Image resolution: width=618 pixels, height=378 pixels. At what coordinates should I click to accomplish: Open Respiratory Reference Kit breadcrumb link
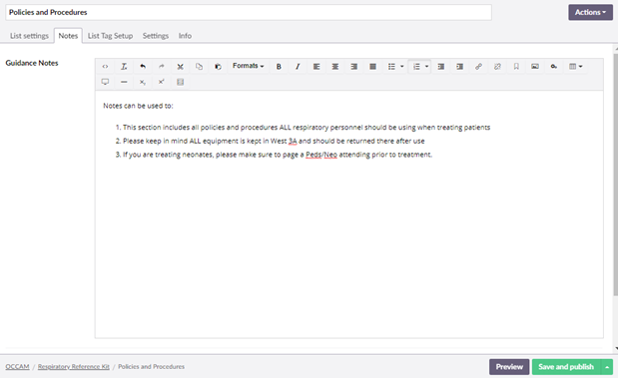pyautogui.click(x=74, y=367)
